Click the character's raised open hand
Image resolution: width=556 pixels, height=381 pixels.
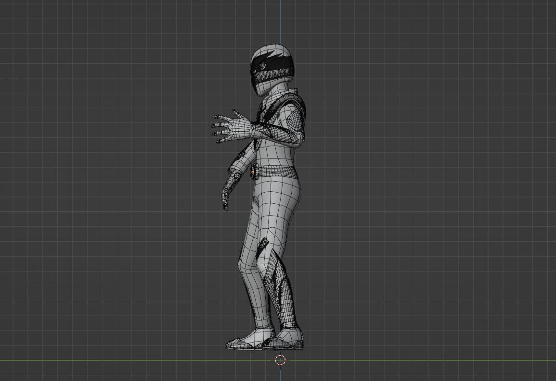(232, 126)
